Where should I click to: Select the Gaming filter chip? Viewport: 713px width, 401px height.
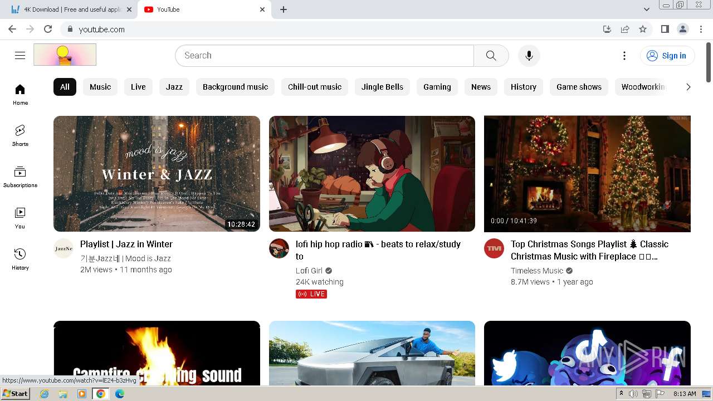437,87
